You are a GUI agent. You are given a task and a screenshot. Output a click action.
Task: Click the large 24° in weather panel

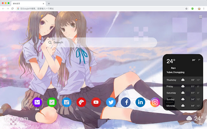coord(171,61)
